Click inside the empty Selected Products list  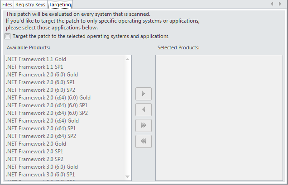pos(219,118)
